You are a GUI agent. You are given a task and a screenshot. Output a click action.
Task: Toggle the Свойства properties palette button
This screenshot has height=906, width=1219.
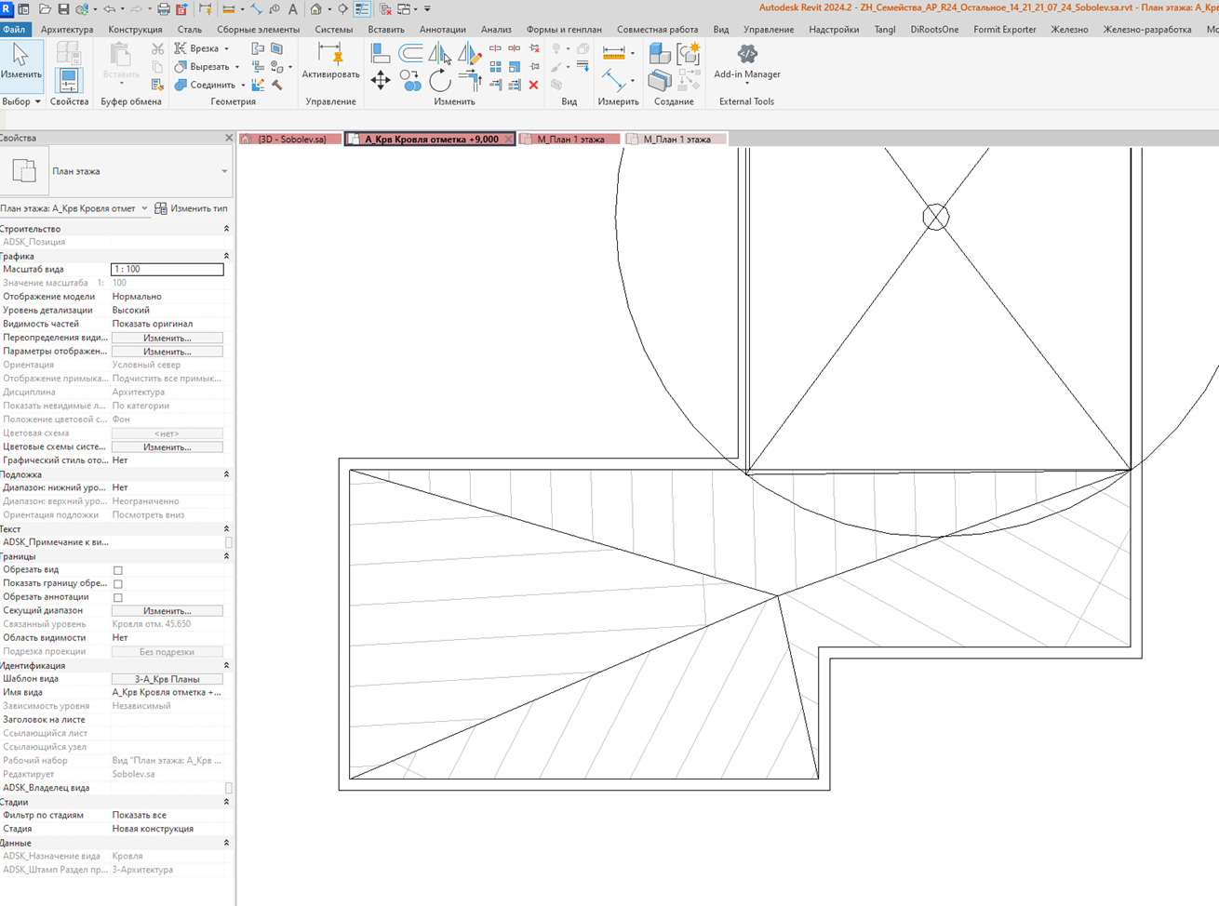point(69,80)
